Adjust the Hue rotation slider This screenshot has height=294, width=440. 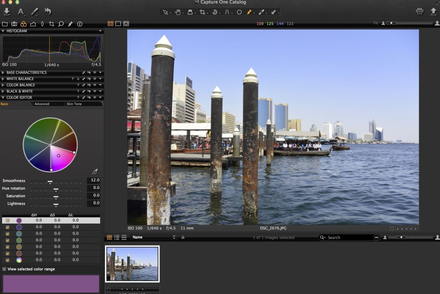pyautogui.click(x=56, y=189)
